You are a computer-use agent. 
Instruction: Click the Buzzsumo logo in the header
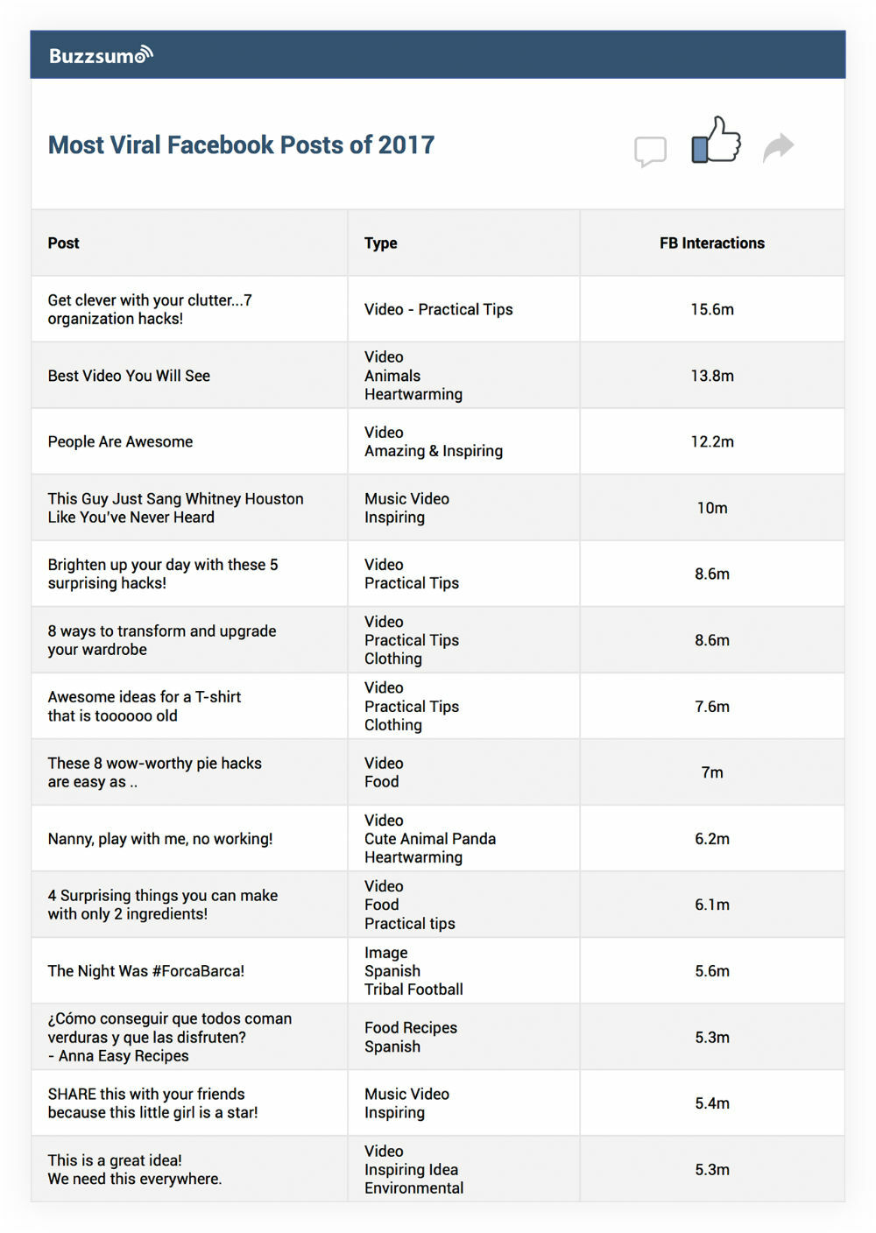101,56
